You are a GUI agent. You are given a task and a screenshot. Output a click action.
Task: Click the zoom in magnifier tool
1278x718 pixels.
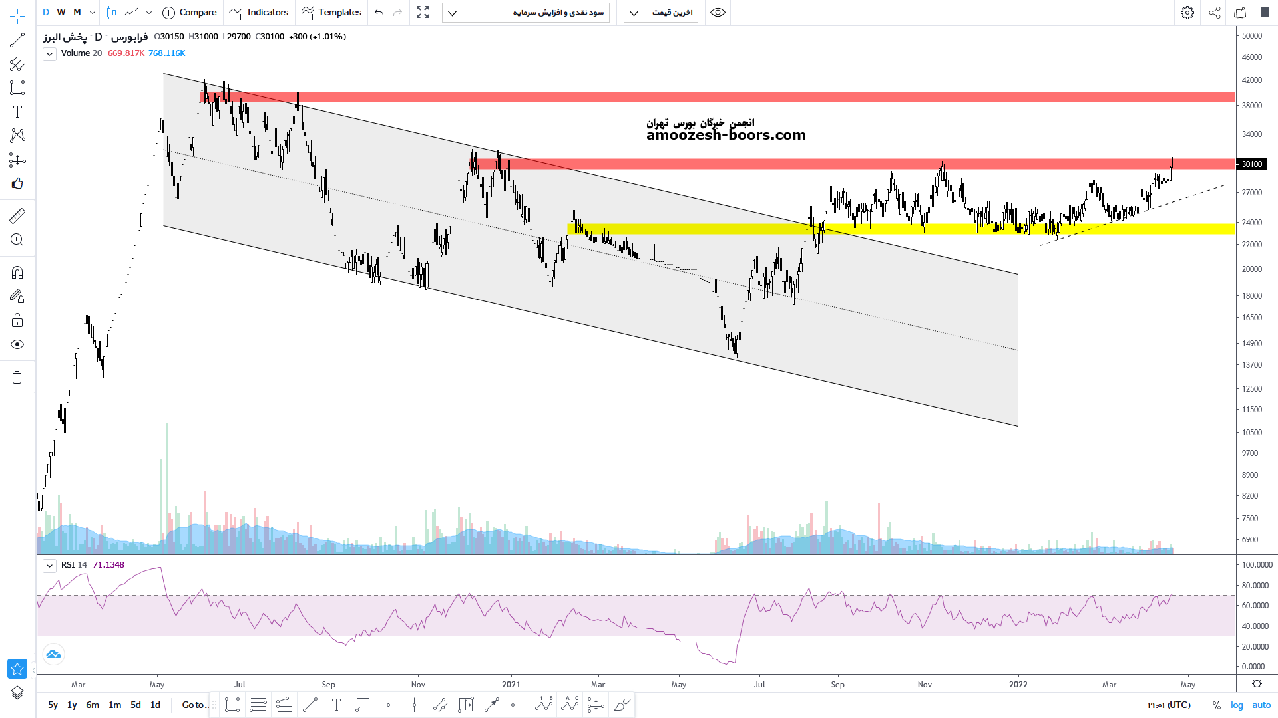click(17, 240)
